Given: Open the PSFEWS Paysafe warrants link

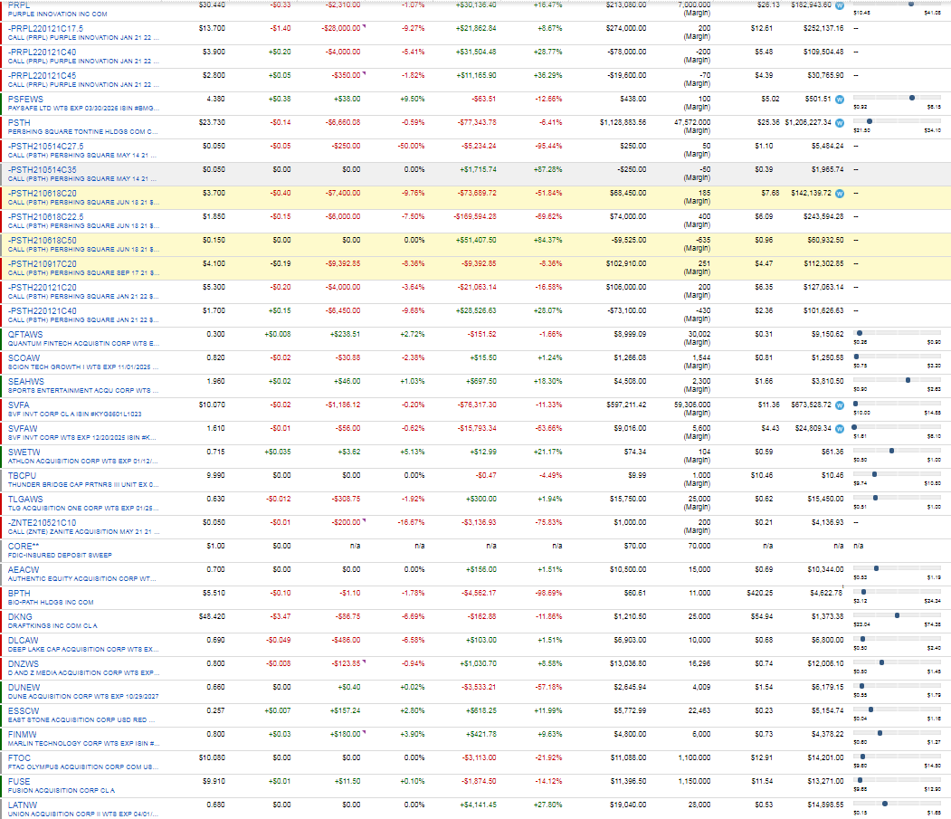Looking at the screenshot, I should tap(25, 99).
